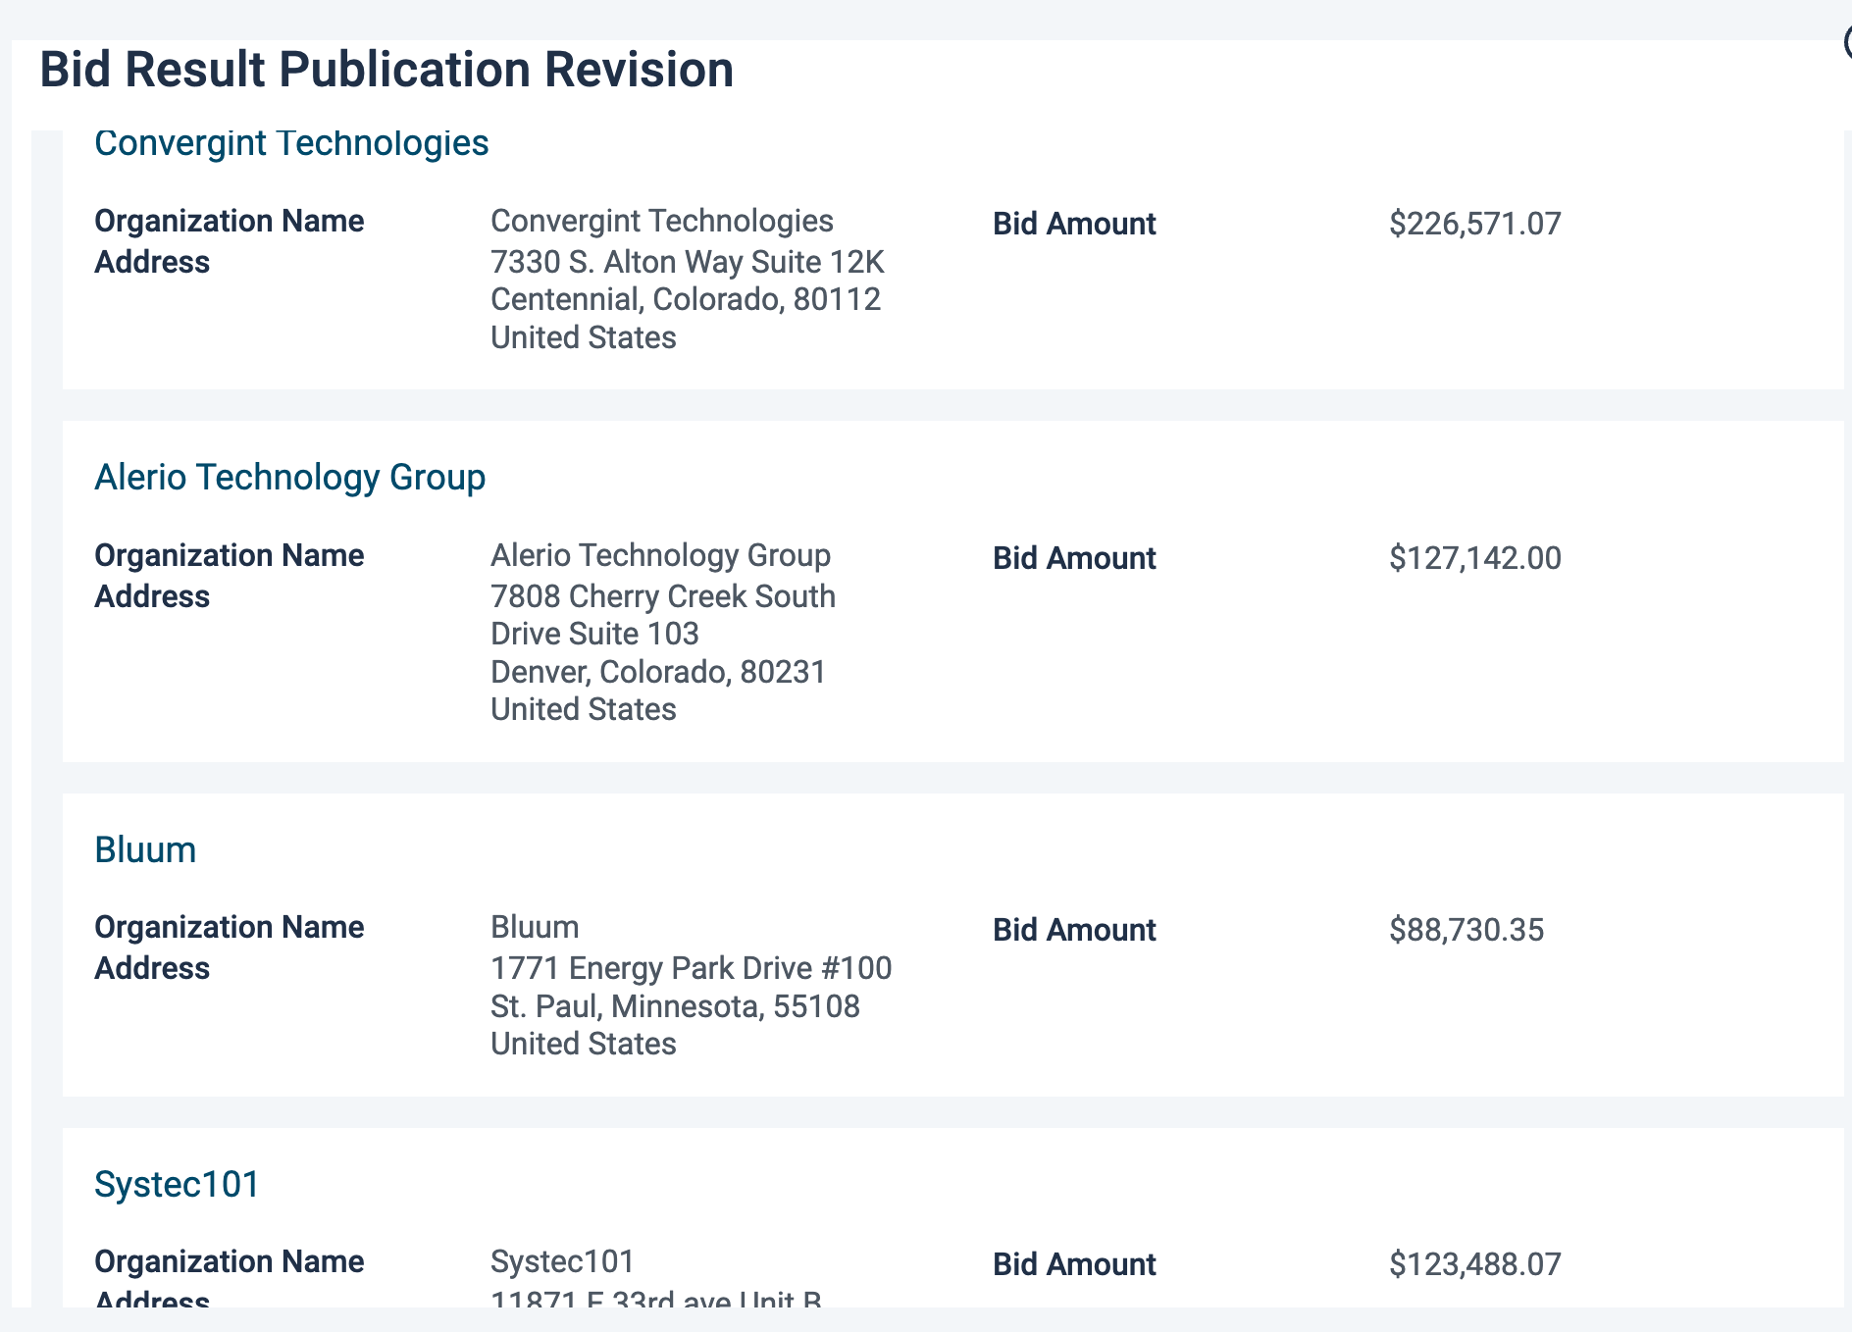Screen dimensions: 1852x1332
Task: Select Organization Name label in Bluum card
Action: pyautogui.click(x=230, y=927)
